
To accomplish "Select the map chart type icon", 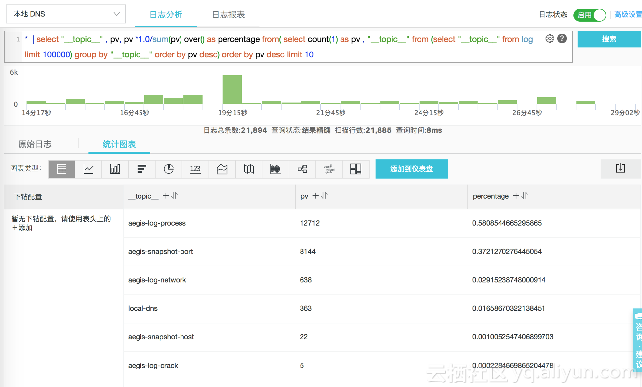I will tap(249, 169).
